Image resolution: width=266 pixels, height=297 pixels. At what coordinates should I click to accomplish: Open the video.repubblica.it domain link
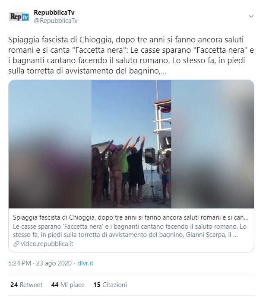(x=47, y=243)
